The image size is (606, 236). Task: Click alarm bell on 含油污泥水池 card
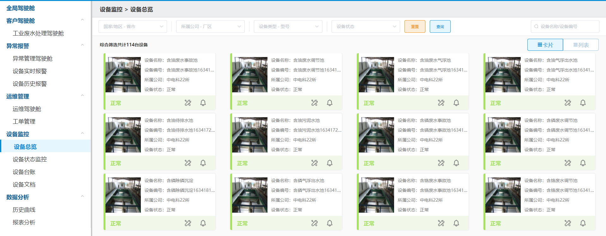pyautogui.click(x=330, y=163)
